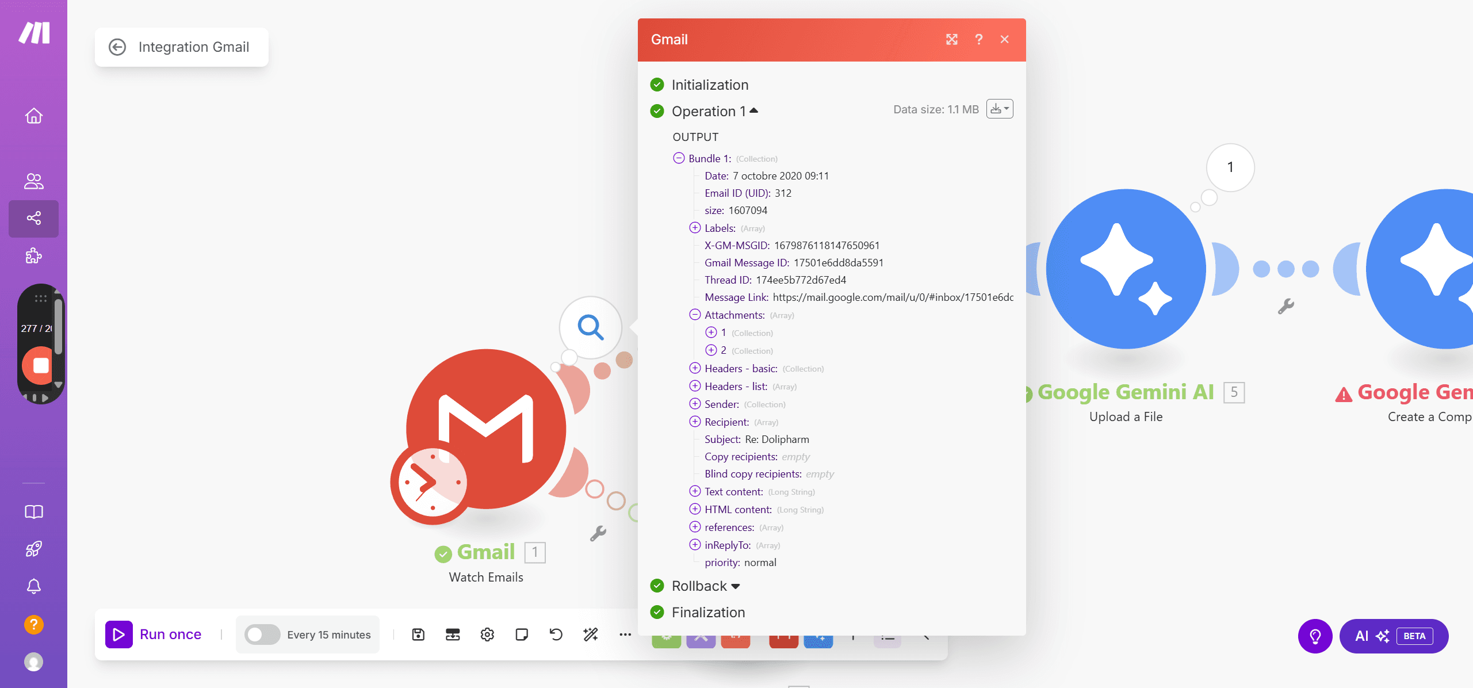The image size is (1473, 688).
Task: Click the magnifier bubble above the Gmail module
Action: point(591,327)
